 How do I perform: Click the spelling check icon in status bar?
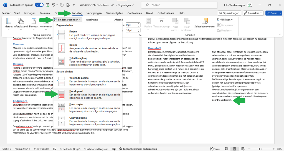55,149
